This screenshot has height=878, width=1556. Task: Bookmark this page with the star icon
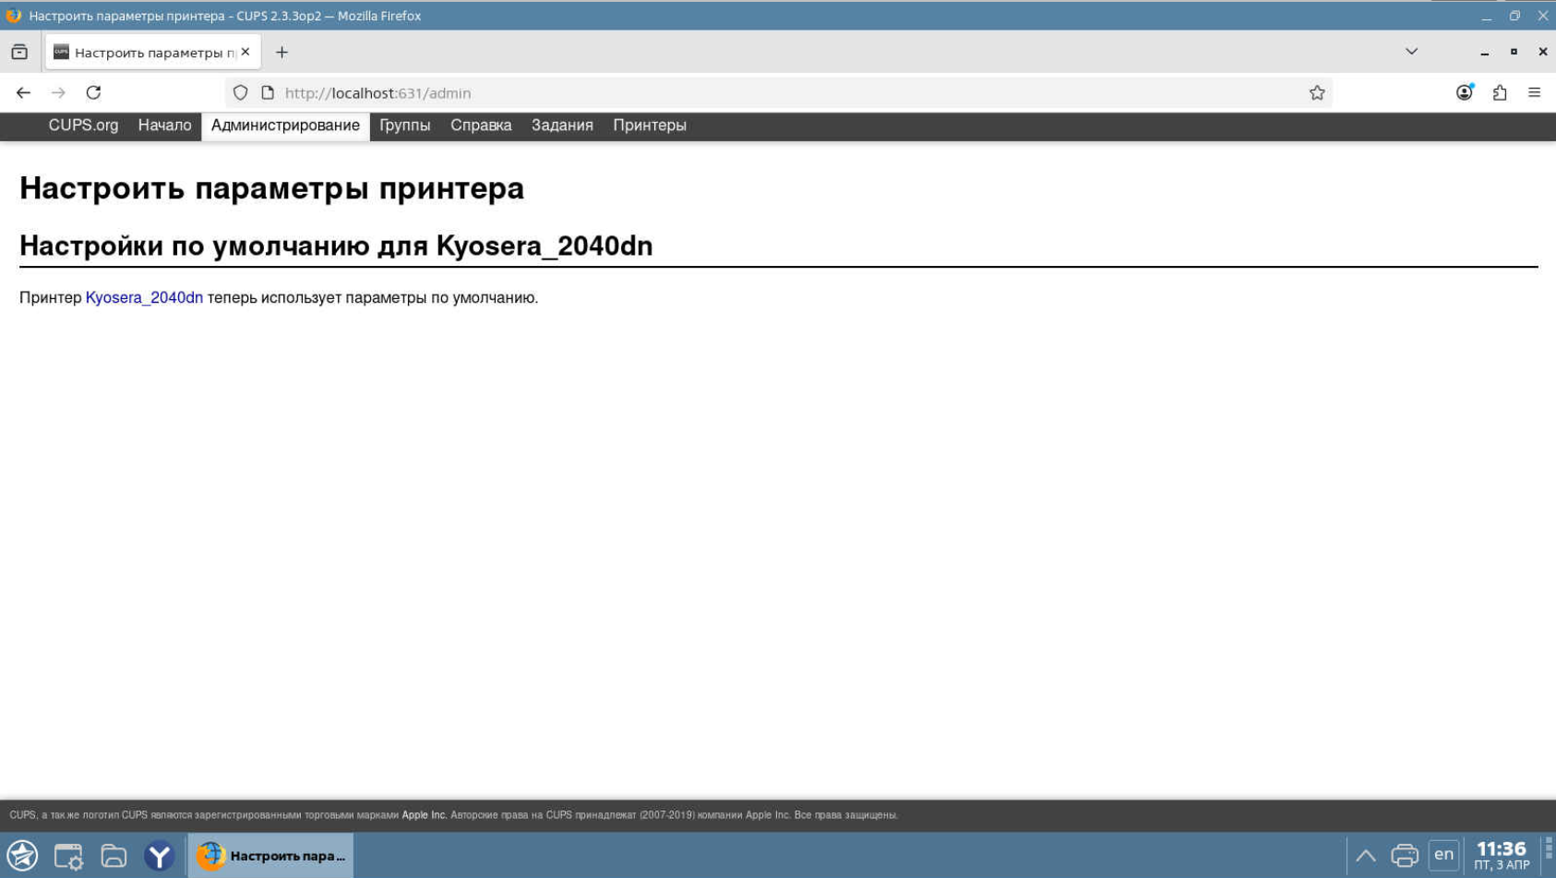pos(1316,92)
